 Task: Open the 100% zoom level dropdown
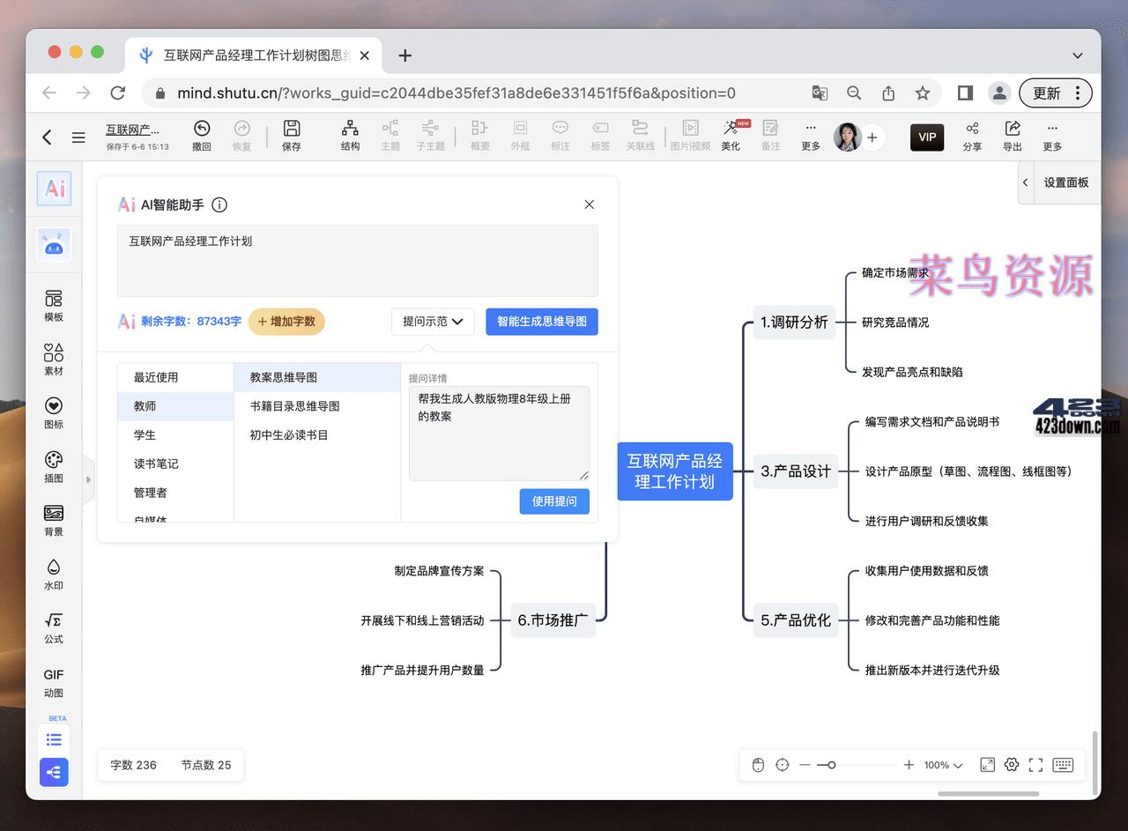click(939, 765)
